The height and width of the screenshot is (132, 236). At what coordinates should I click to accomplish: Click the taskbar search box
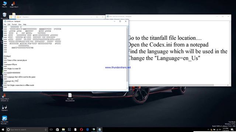[27, 129]
